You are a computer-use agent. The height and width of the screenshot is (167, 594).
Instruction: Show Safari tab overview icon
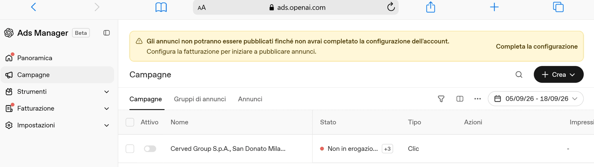pyautogui.click(x=558, y=7)
